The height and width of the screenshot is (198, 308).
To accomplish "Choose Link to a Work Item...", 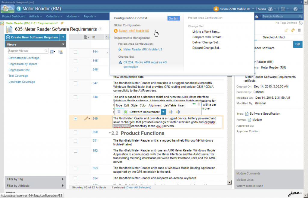I will click(x=206, y=31).
